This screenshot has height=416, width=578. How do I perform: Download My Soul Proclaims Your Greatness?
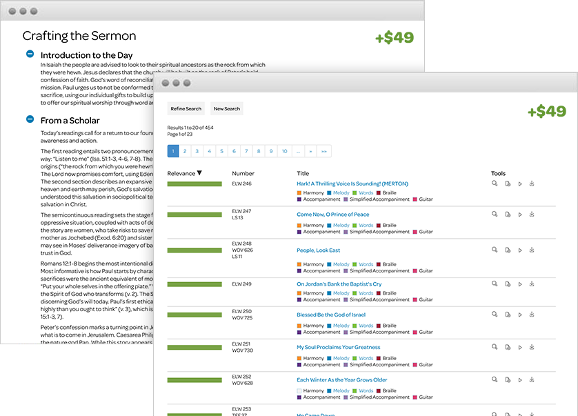tap(532, 346)
